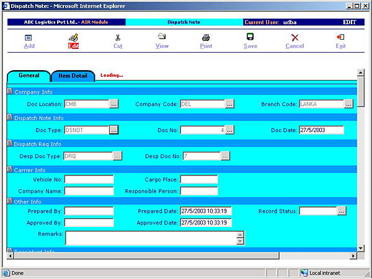Click the Company Info section icon
The image size is (372, 279).
pyautogui.click(x=10, y=91)
